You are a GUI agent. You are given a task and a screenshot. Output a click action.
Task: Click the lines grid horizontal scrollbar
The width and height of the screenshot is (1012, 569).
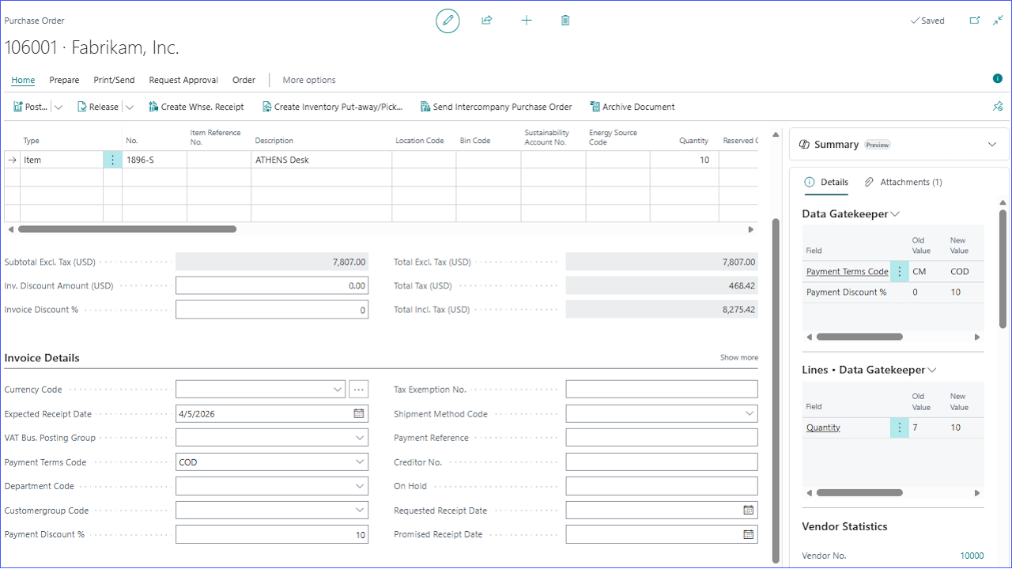click(126, 229)
